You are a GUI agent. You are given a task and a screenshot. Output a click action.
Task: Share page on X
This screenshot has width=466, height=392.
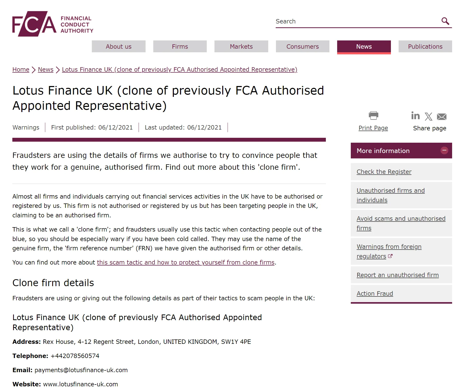click(428, 117)
